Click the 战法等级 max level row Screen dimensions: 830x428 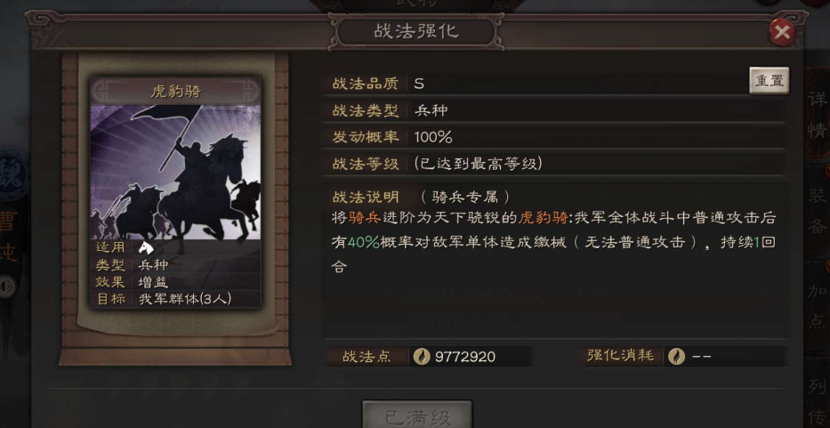tap(553, 164)
